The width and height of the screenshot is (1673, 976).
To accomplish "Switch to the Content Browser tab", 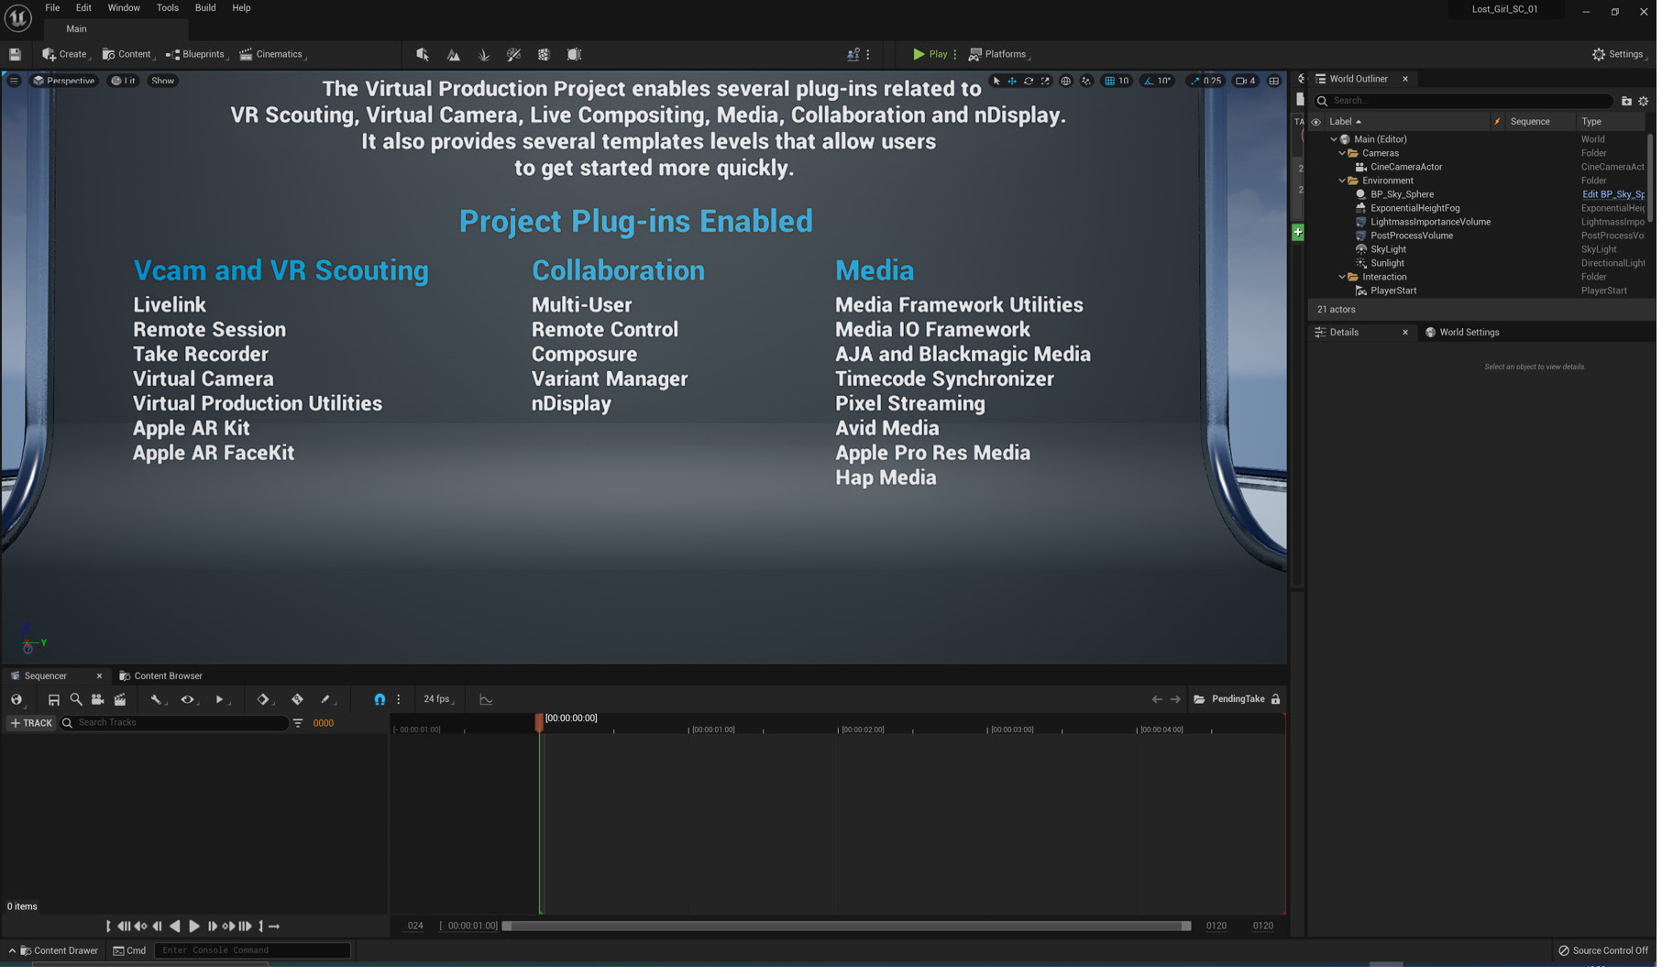I will [161, 677].
